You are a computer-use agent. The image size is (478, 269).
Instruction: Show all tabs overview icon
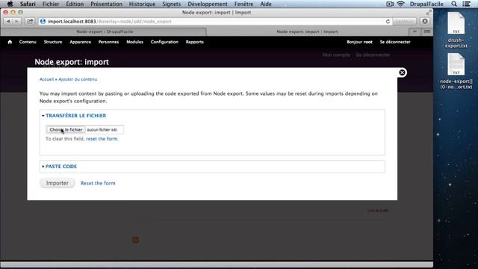427,31
